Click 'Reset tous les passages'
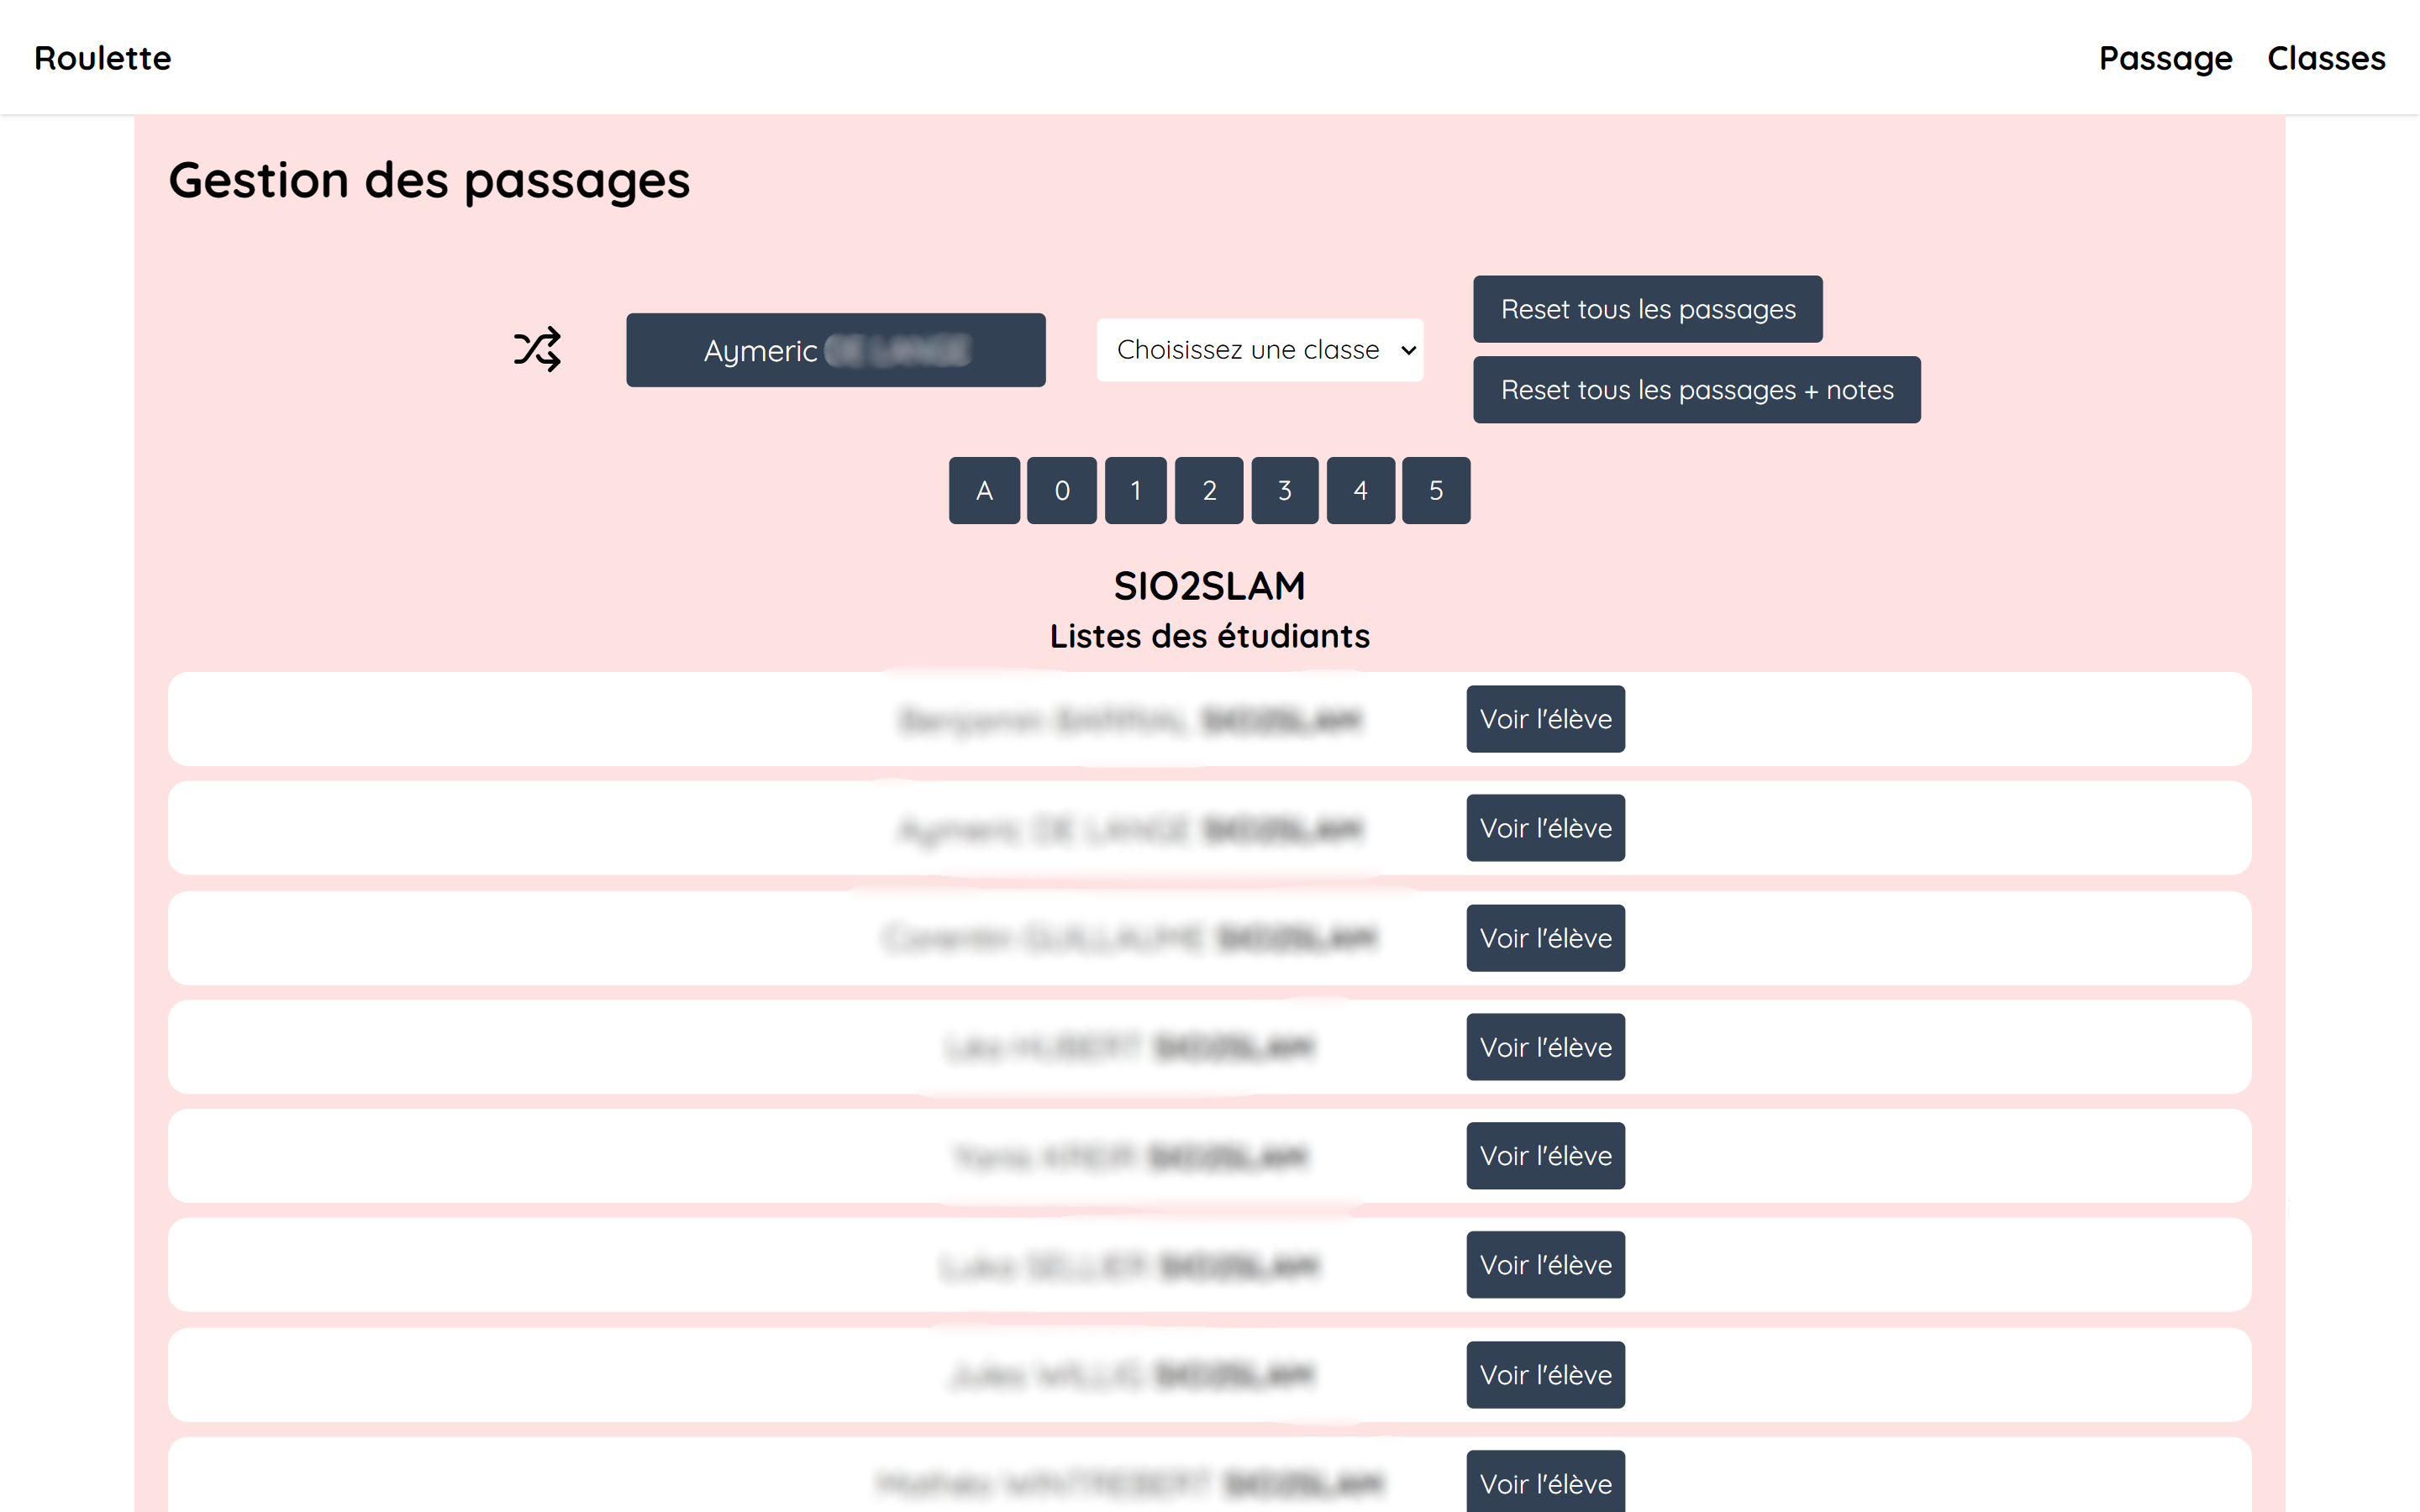Image resolution: width=2420 pixels, height=1512 pixels. [1646, 309]
